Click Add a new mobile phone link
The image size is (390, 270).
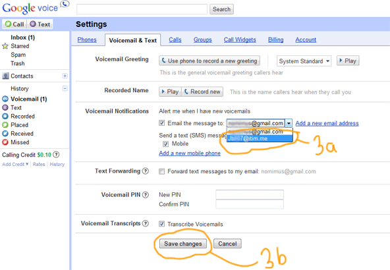pyautogui.click(x=190, y=153)
